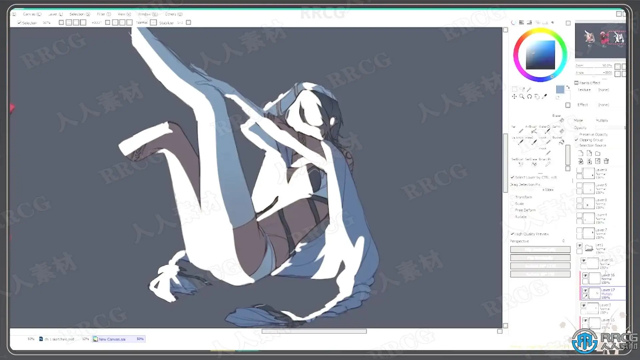
Task: Click the foreground color swatch
Action: 560,89
